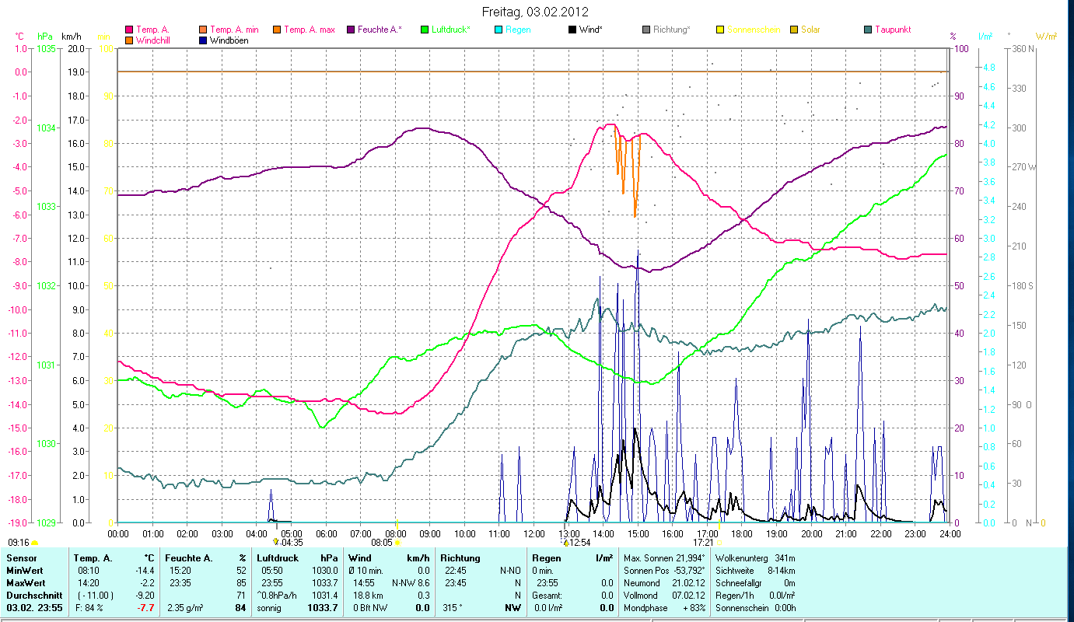Screen dimensions: 1074x622
Task: Click the 17:21 sunset marker on timeline
Action: (x=704, y=543)
